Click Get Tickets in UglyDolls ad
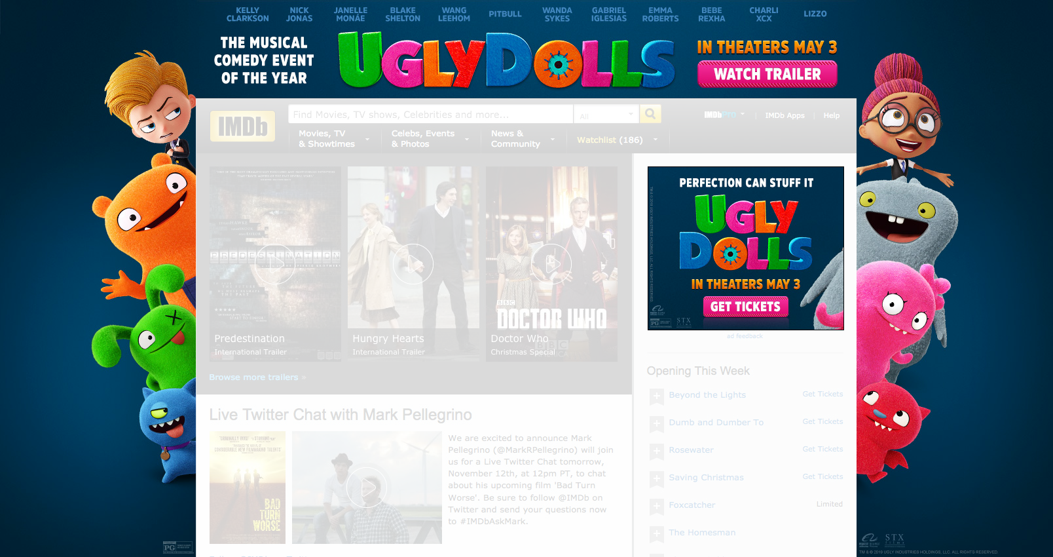 pos(745,307)
